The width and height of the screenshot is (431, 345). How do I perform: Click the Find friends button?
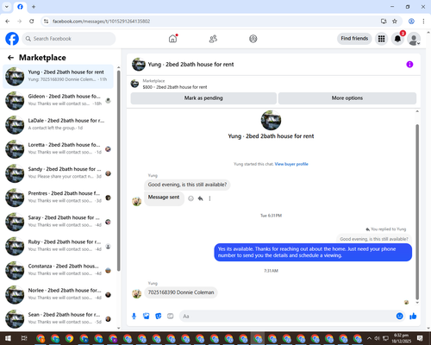point(354,39)
